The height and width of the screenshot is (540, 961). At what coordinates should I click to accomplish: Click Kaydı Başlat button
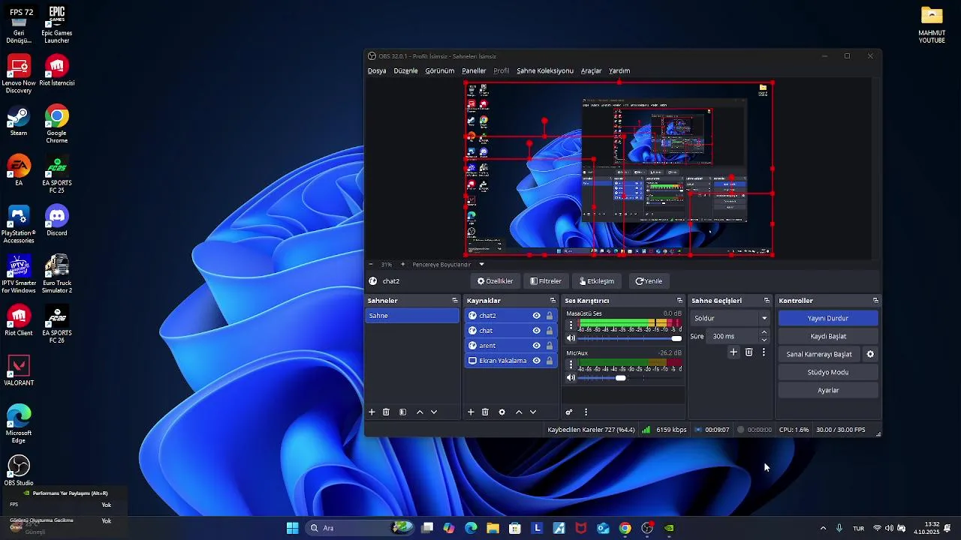click(x=828, y=336)
